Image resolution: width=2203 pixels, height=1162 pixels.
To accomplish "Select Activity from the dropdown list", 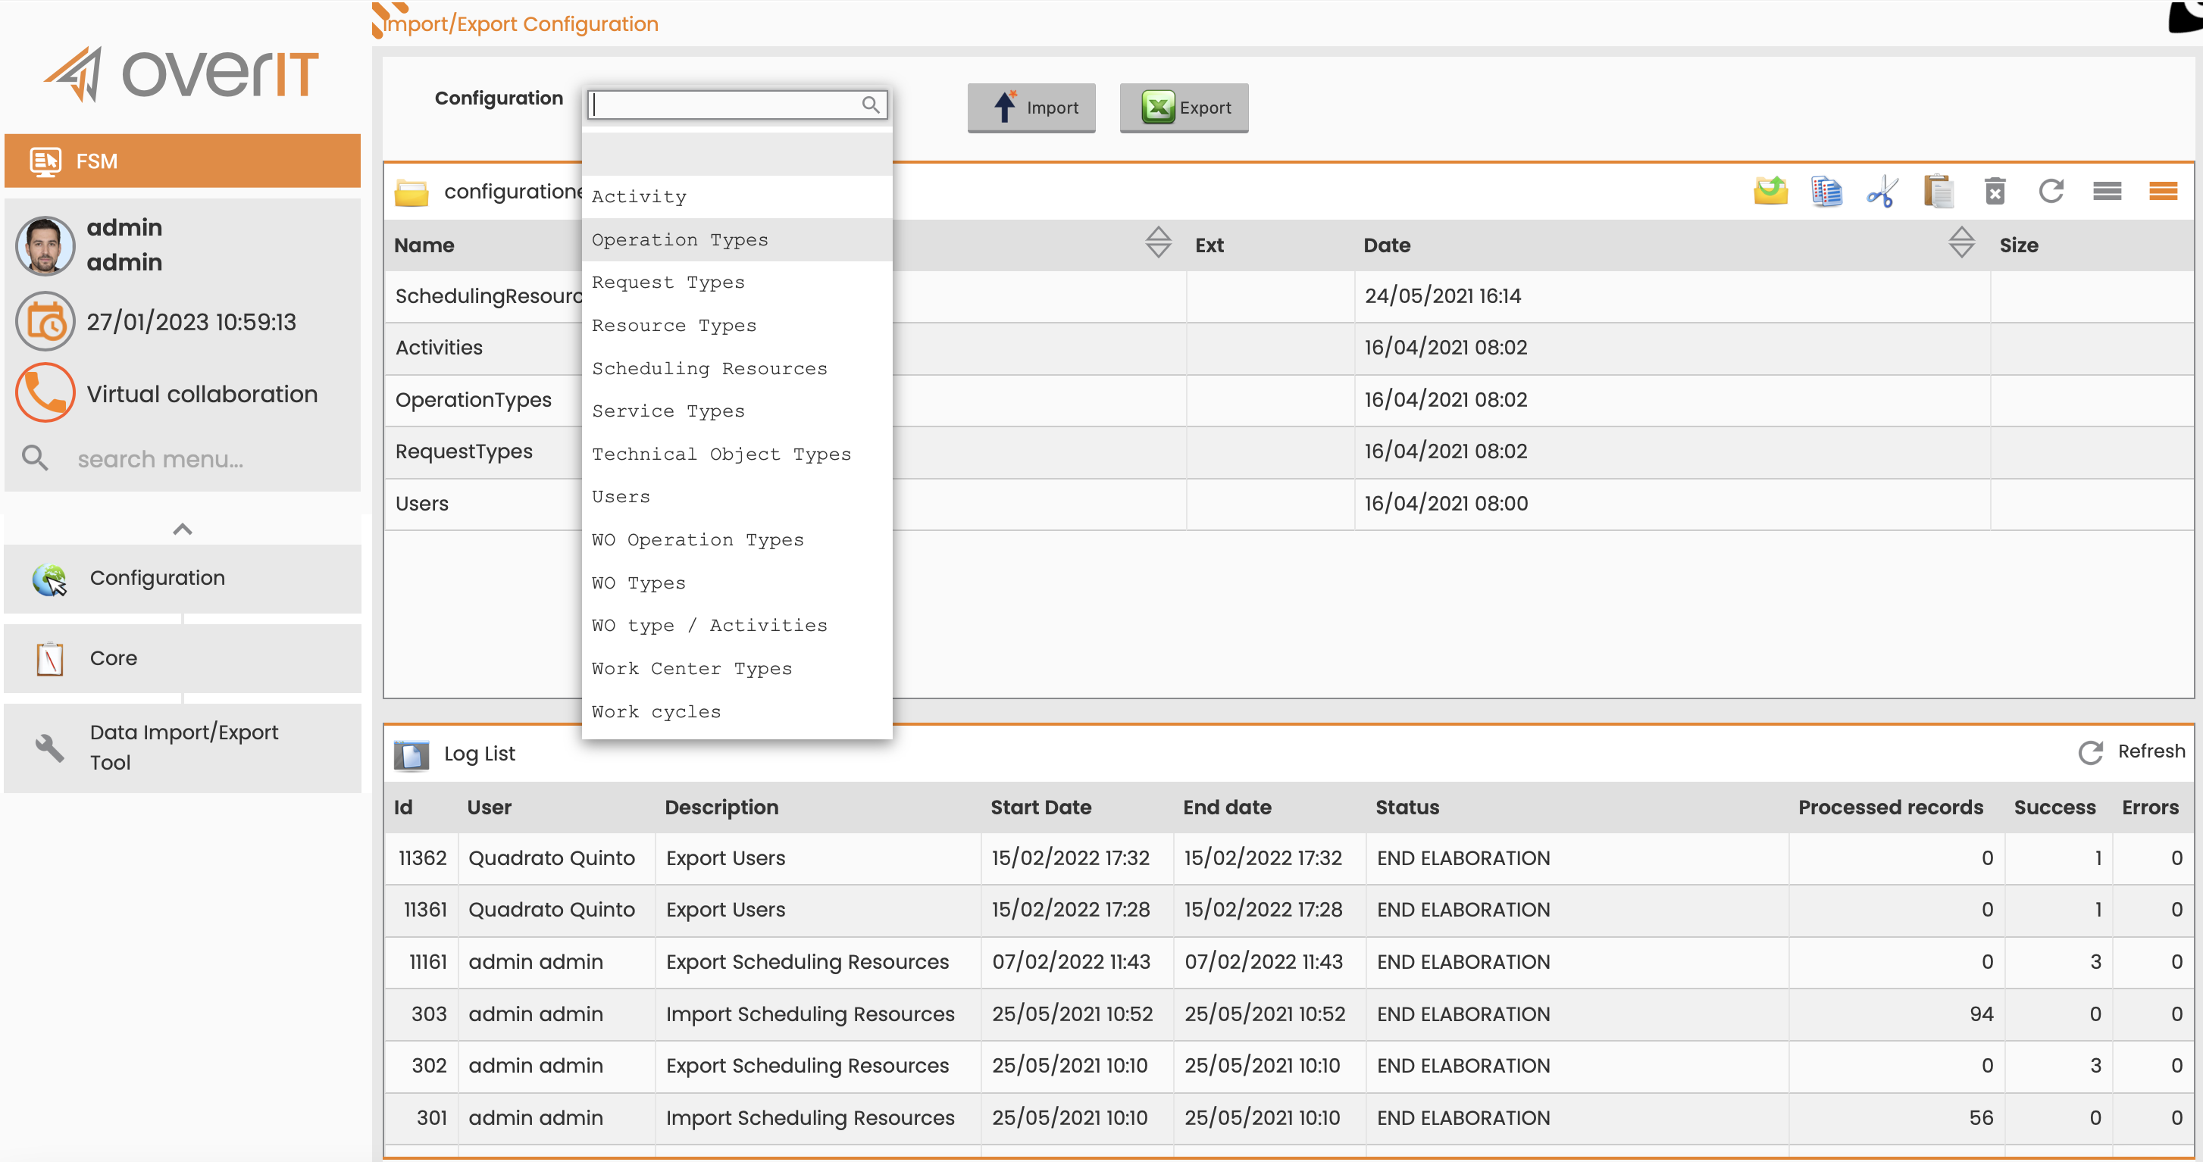I will click(x=737, y=197).
